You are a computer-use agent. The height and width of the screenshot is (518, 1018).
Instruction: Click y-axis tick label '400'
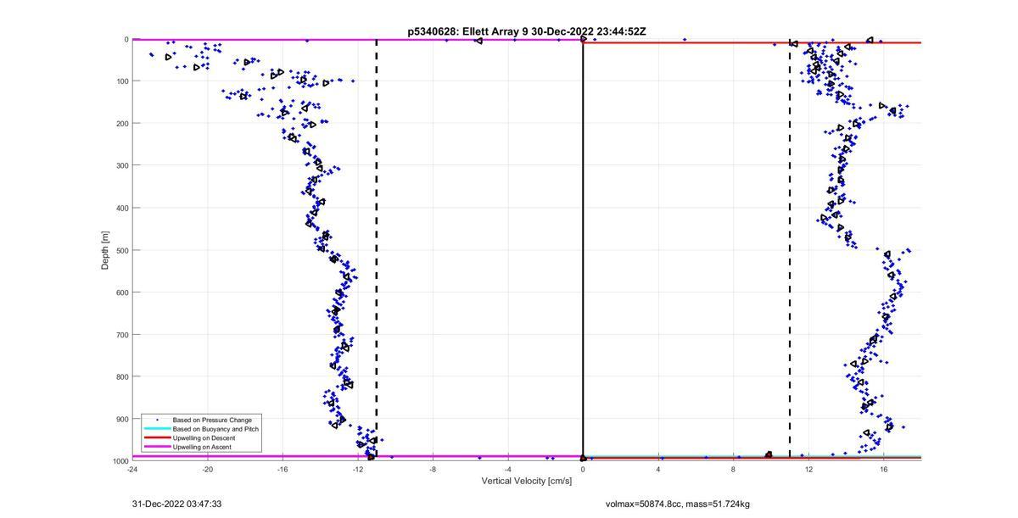122,208
